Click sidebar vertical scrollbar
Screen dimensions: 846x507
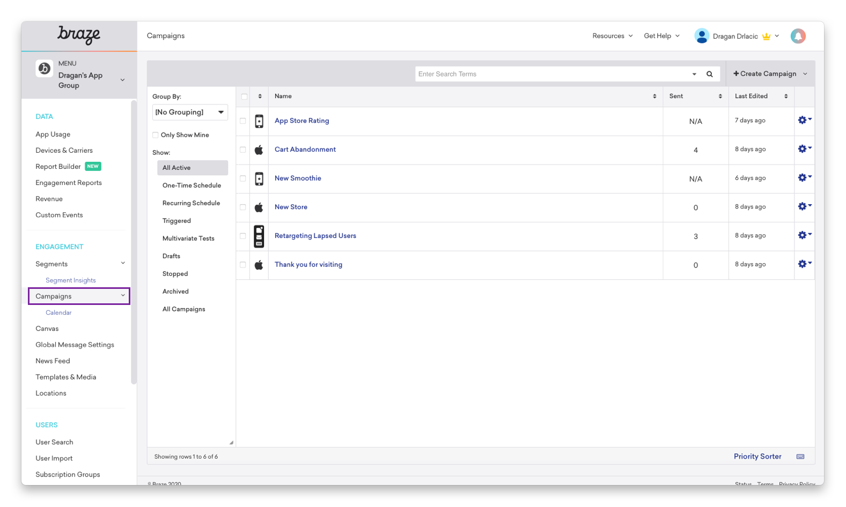134,242
